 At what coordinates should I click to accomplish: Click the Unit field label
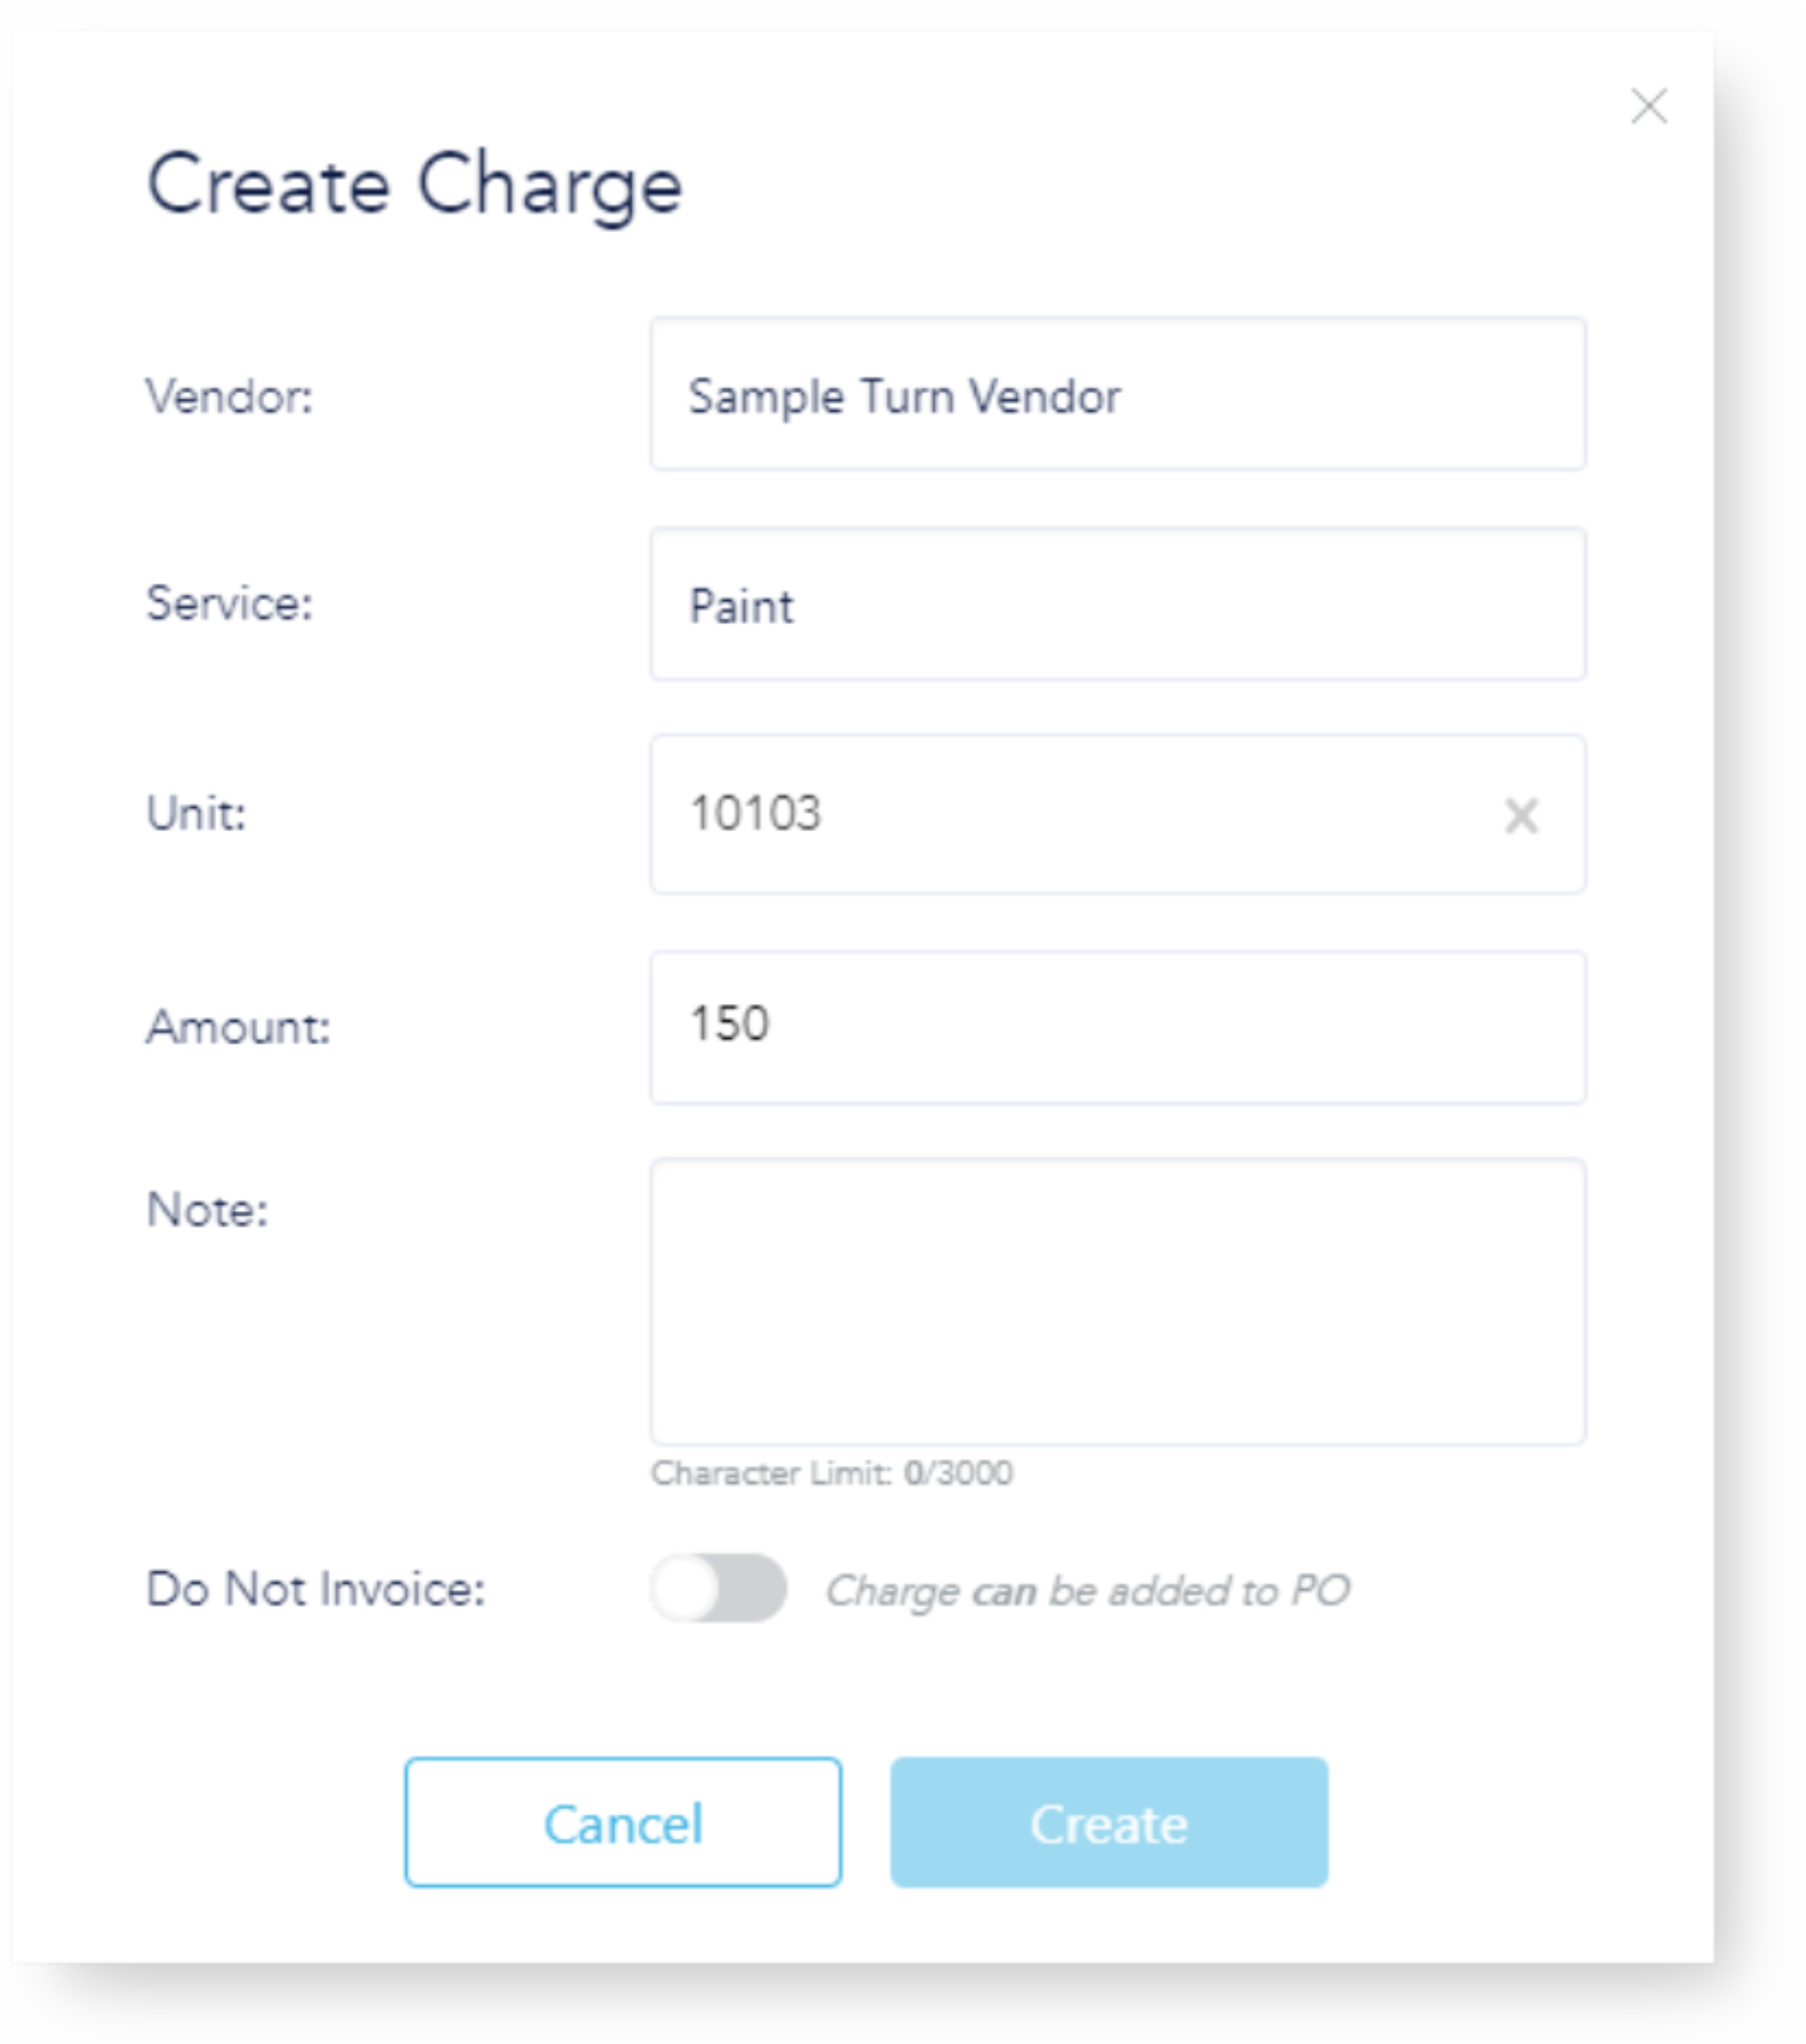196,814
